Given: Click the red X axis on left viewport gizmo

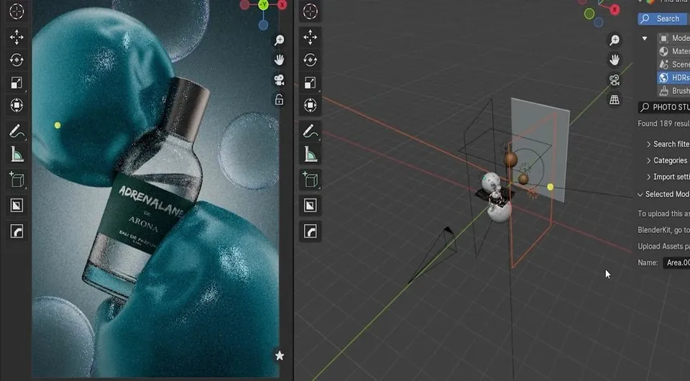Looking at the screenshot, I should (x=282, y=5).
